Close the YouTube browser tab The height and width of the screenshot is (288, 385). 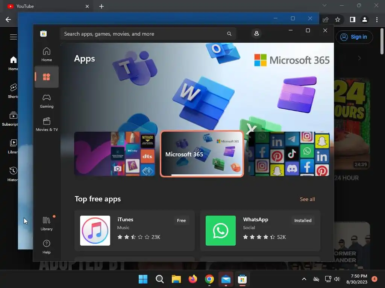pos(87,6)
